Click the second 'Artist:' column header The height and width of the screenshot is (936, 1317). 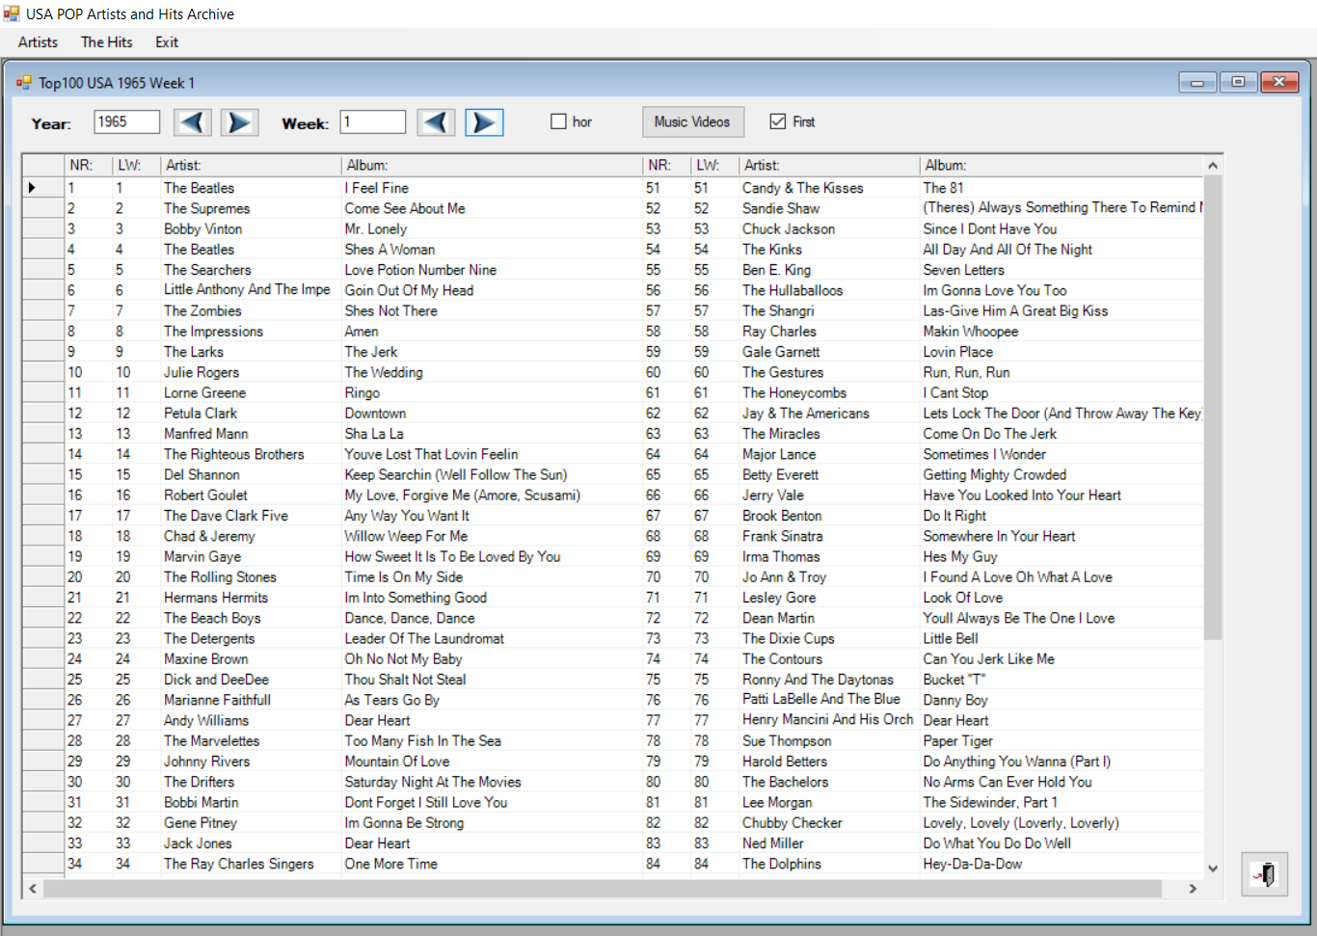point(829,166)
